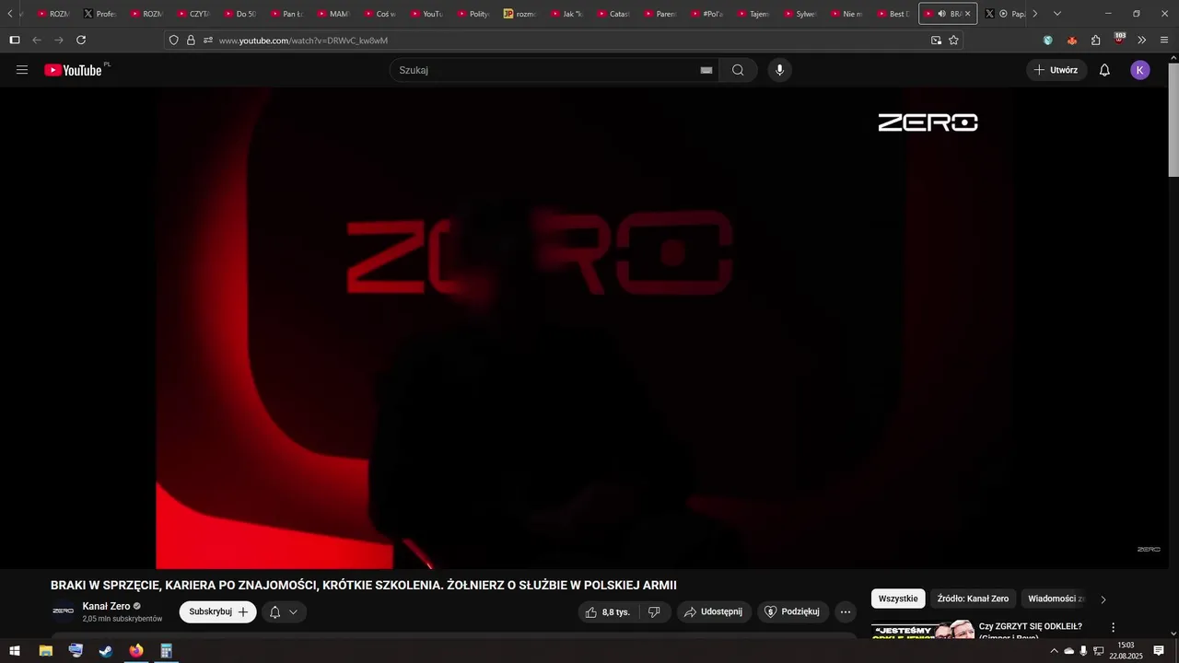
Task: List all tabs with the down chevron
Action: pyautogui.click(x=1056, y=14)
